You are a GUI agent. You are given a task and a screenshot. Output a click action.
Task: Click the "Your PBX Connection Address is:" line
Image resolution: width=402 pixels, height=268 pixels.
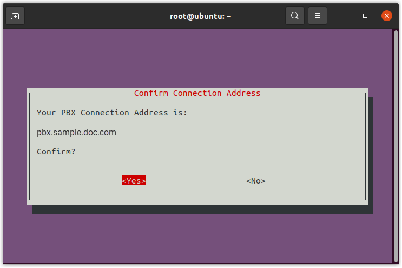point(112,113)
